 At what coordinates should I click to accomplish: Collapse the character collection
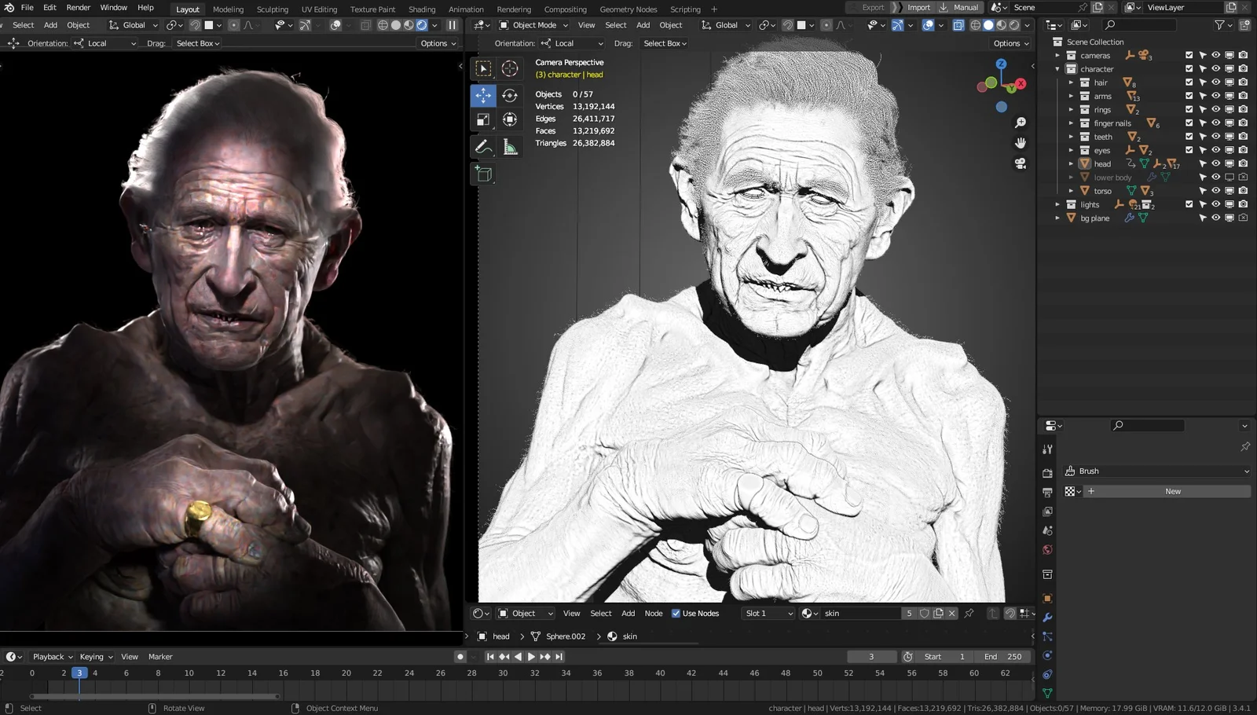pyautogui.click(x=1058, y=68)
